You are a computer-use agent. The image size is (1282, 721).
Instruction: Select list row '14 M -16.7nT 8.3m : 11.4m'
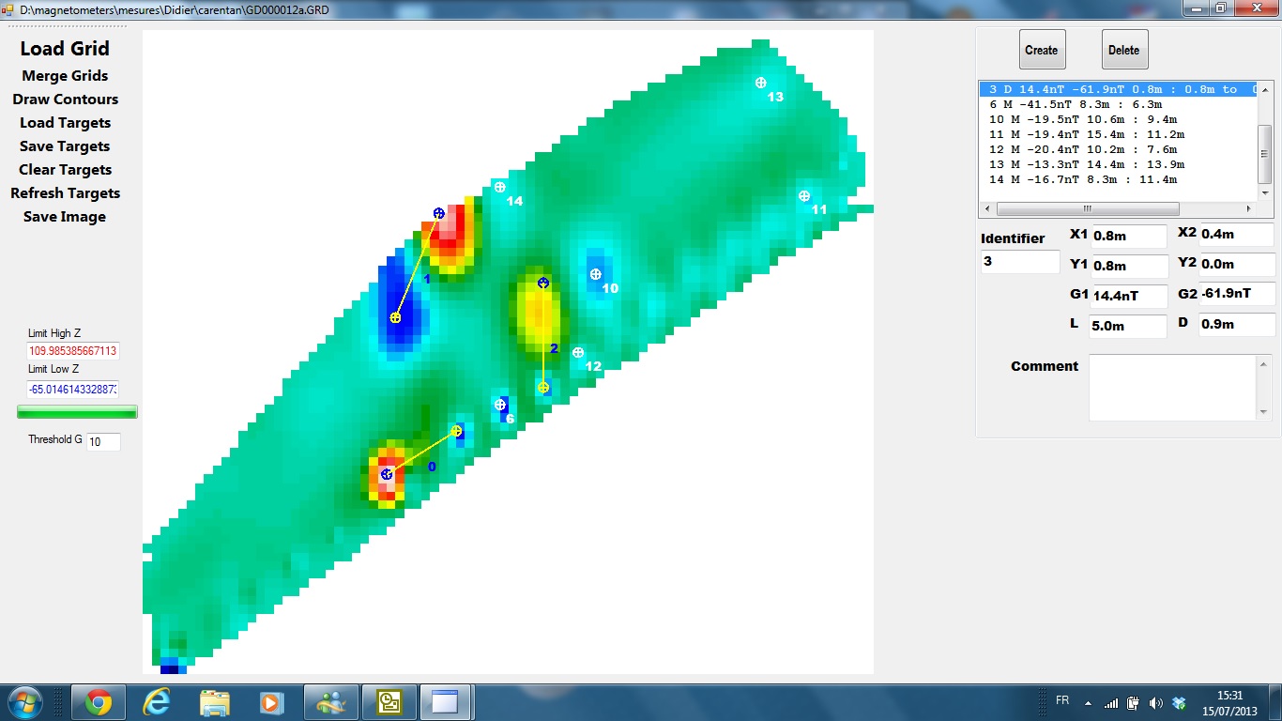1118,179
